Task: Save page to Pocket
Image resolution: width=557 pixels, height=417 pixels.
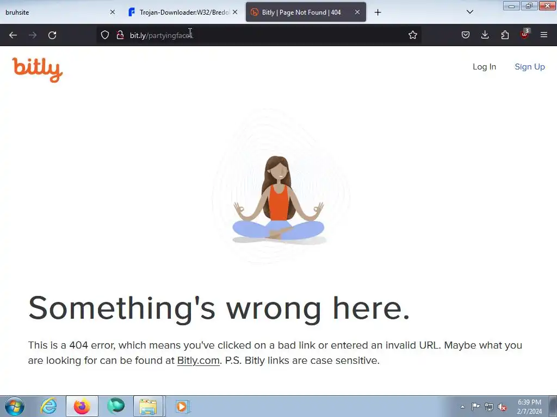Action: pos(466,35)
